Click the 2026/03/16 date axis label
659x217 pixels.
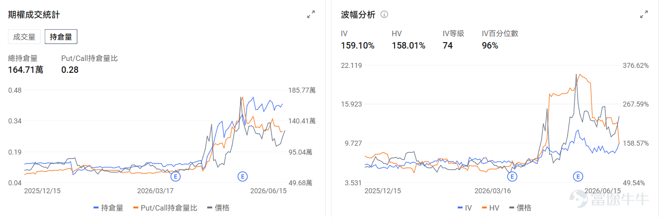pyautogui.click(x=493, y=190)
